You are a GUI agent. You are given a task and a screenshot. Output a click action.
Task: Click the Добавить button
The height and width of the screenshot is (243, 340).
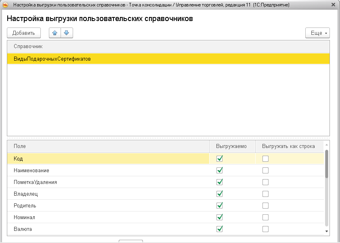tap(24, 33)
